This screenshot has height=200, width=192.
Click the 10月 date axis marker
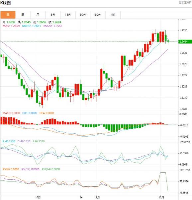(38, 197)
